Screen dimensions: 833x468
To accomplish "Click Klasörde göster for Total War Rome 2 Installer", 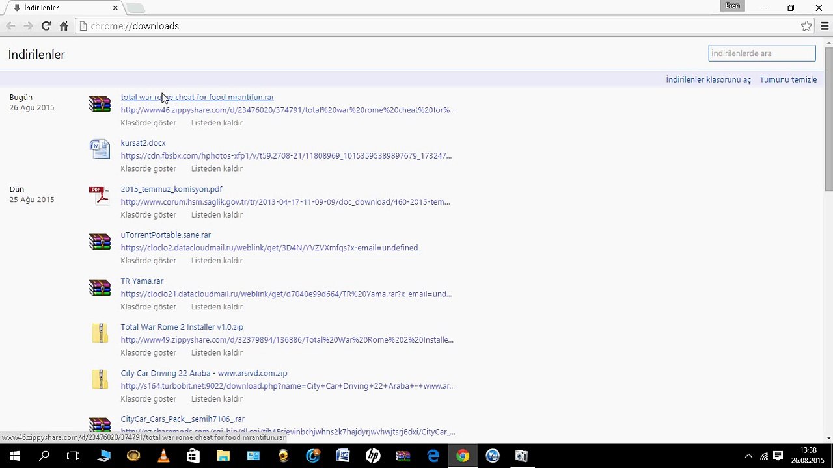I will (x=148, y=352).
